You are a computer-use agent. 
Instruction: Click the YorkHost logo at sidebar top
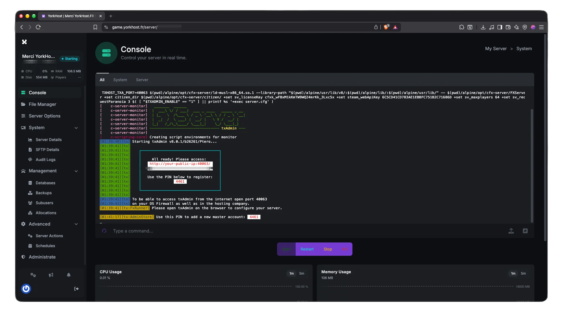pos(24,42)
